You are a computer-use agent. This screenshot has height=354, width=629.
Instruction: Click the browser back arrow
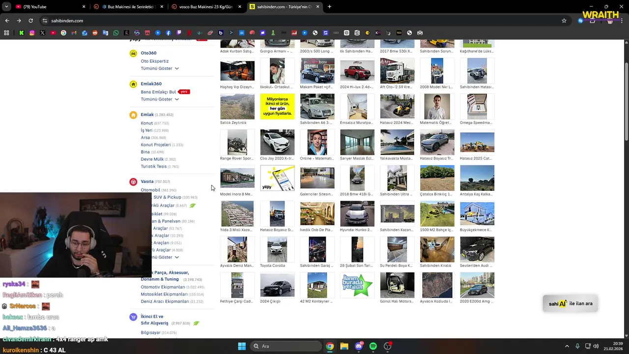tap(7, 21)
